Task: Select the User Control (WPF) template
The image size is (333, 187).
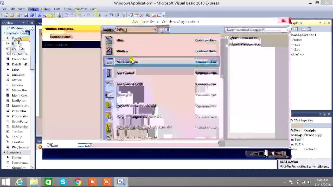Action: tap(161, 84)
